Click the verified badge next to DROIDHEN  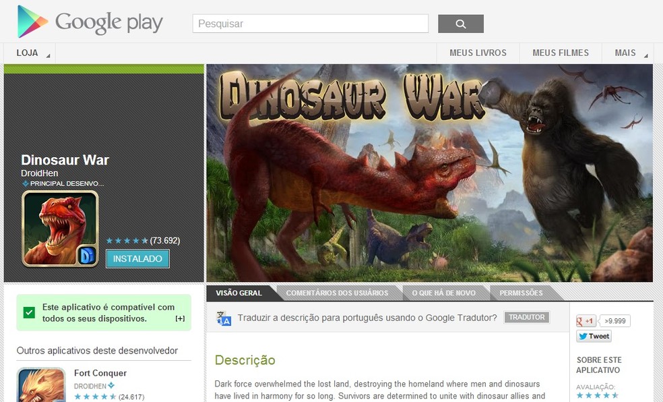(x=111, y=386)
